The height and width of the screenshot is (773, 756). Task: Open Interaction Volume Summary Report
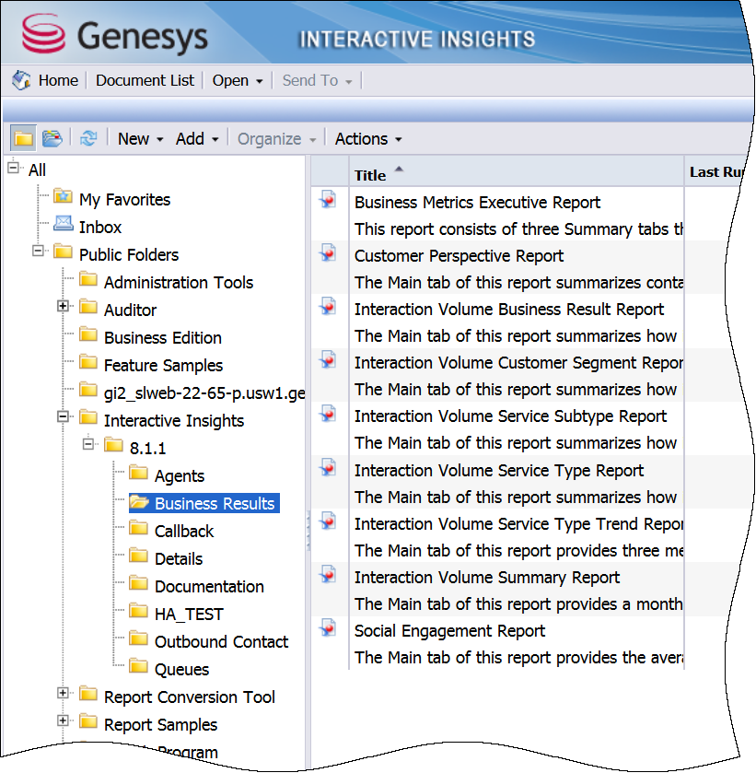pyautogui.click(x=487, y=578)
